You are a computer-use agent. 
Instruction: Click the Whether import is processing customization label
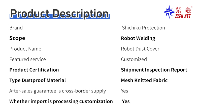click(x=61, y=101)
